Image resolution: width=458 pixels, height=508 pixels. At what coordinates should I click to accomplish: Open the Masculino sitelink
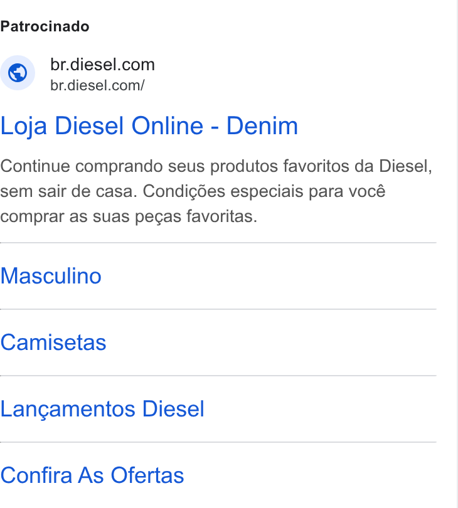(x=51, y=276)
